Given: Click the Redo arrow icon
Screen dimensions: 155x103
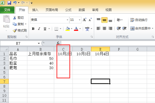Looking at the screenshot, I should pyautogui.click(x=23, y=3).
